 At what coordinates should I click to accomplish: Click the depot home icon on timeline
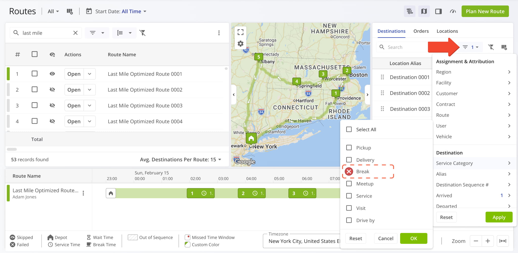pyautogui.click(x=111, y=193)
